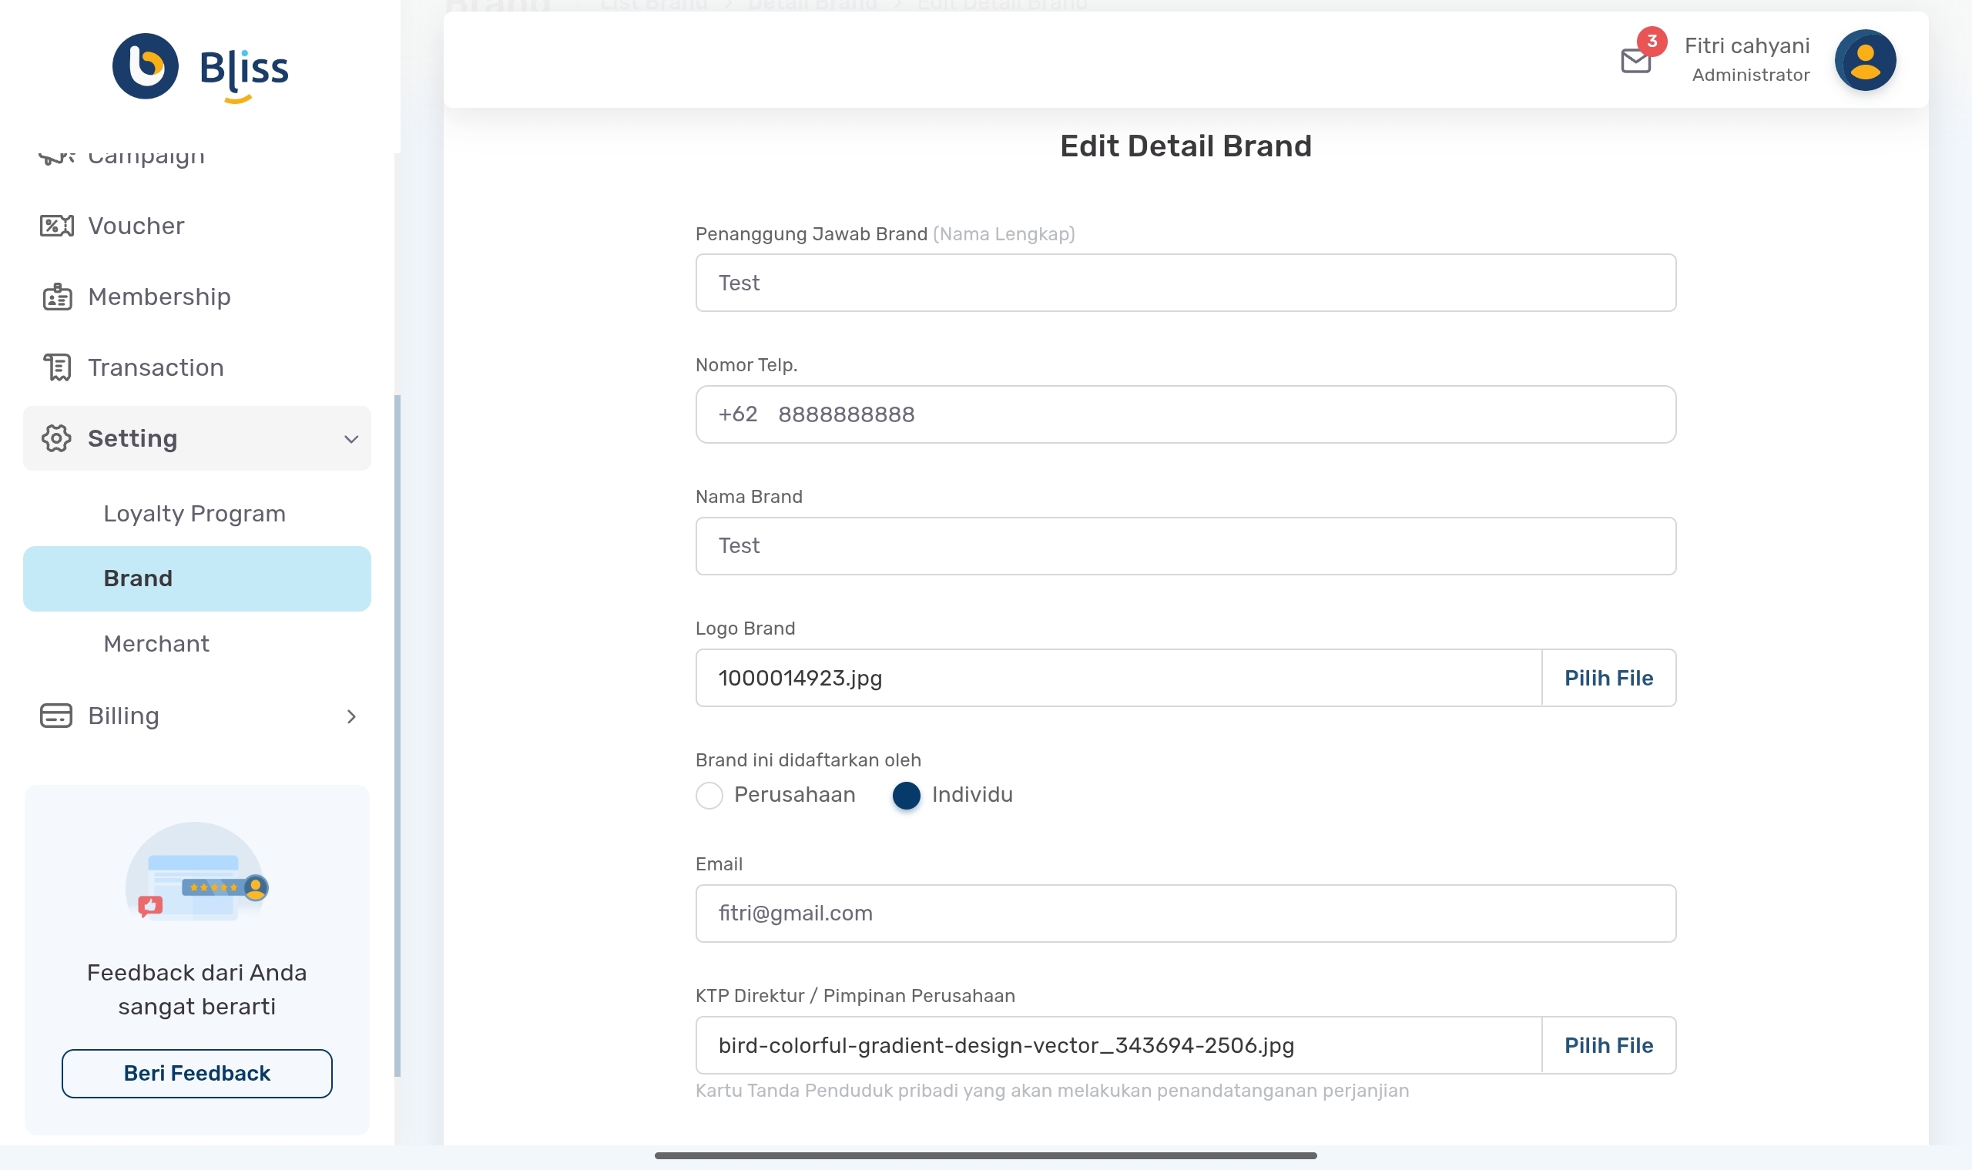
Task: Click the Billing card icon
Action: [x=57, y=716]
